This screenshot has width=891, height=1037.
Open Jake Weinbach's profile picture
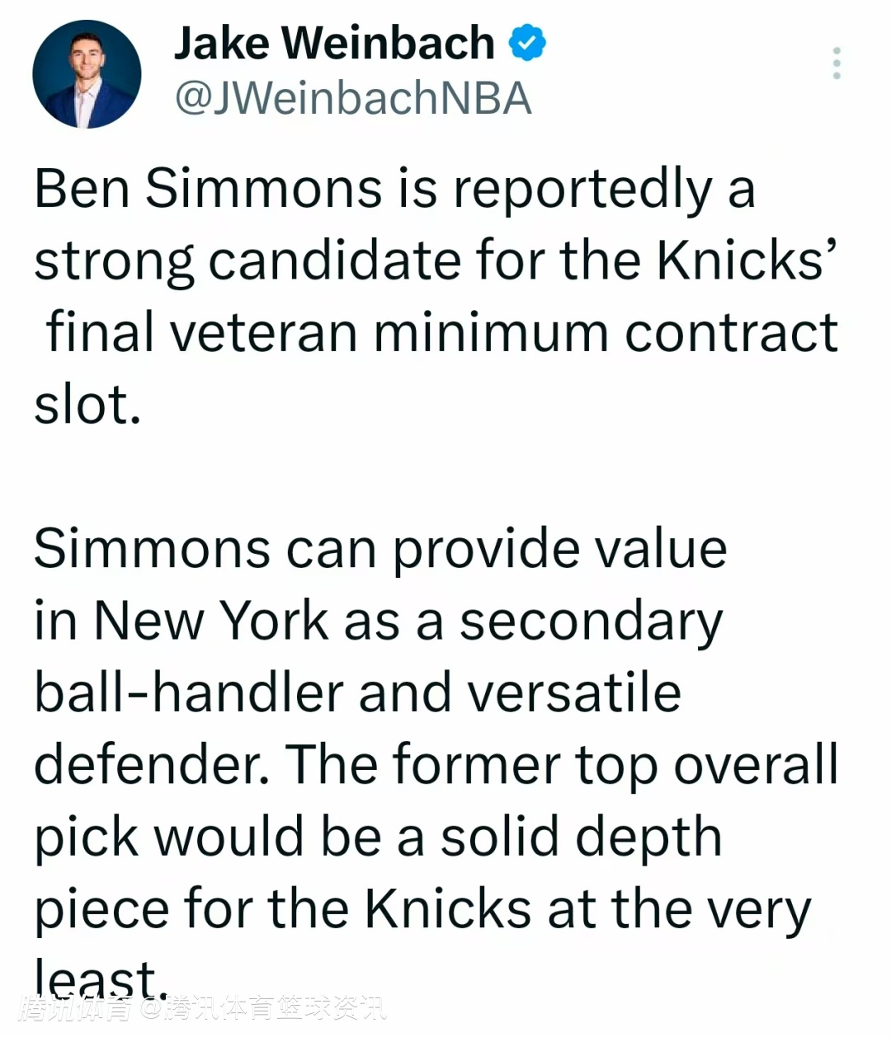(87, 74)
